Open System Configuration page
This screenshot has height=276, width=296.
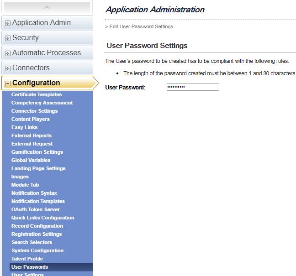37,250
